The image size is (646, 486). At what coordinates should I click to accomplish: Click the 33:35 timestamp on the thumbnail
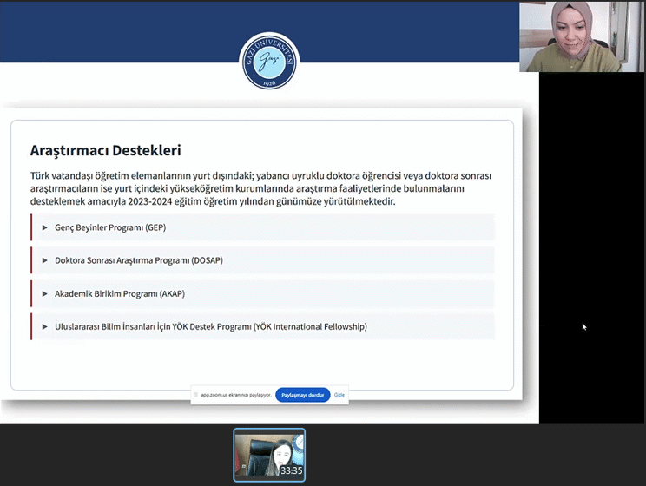pos(291,470)
